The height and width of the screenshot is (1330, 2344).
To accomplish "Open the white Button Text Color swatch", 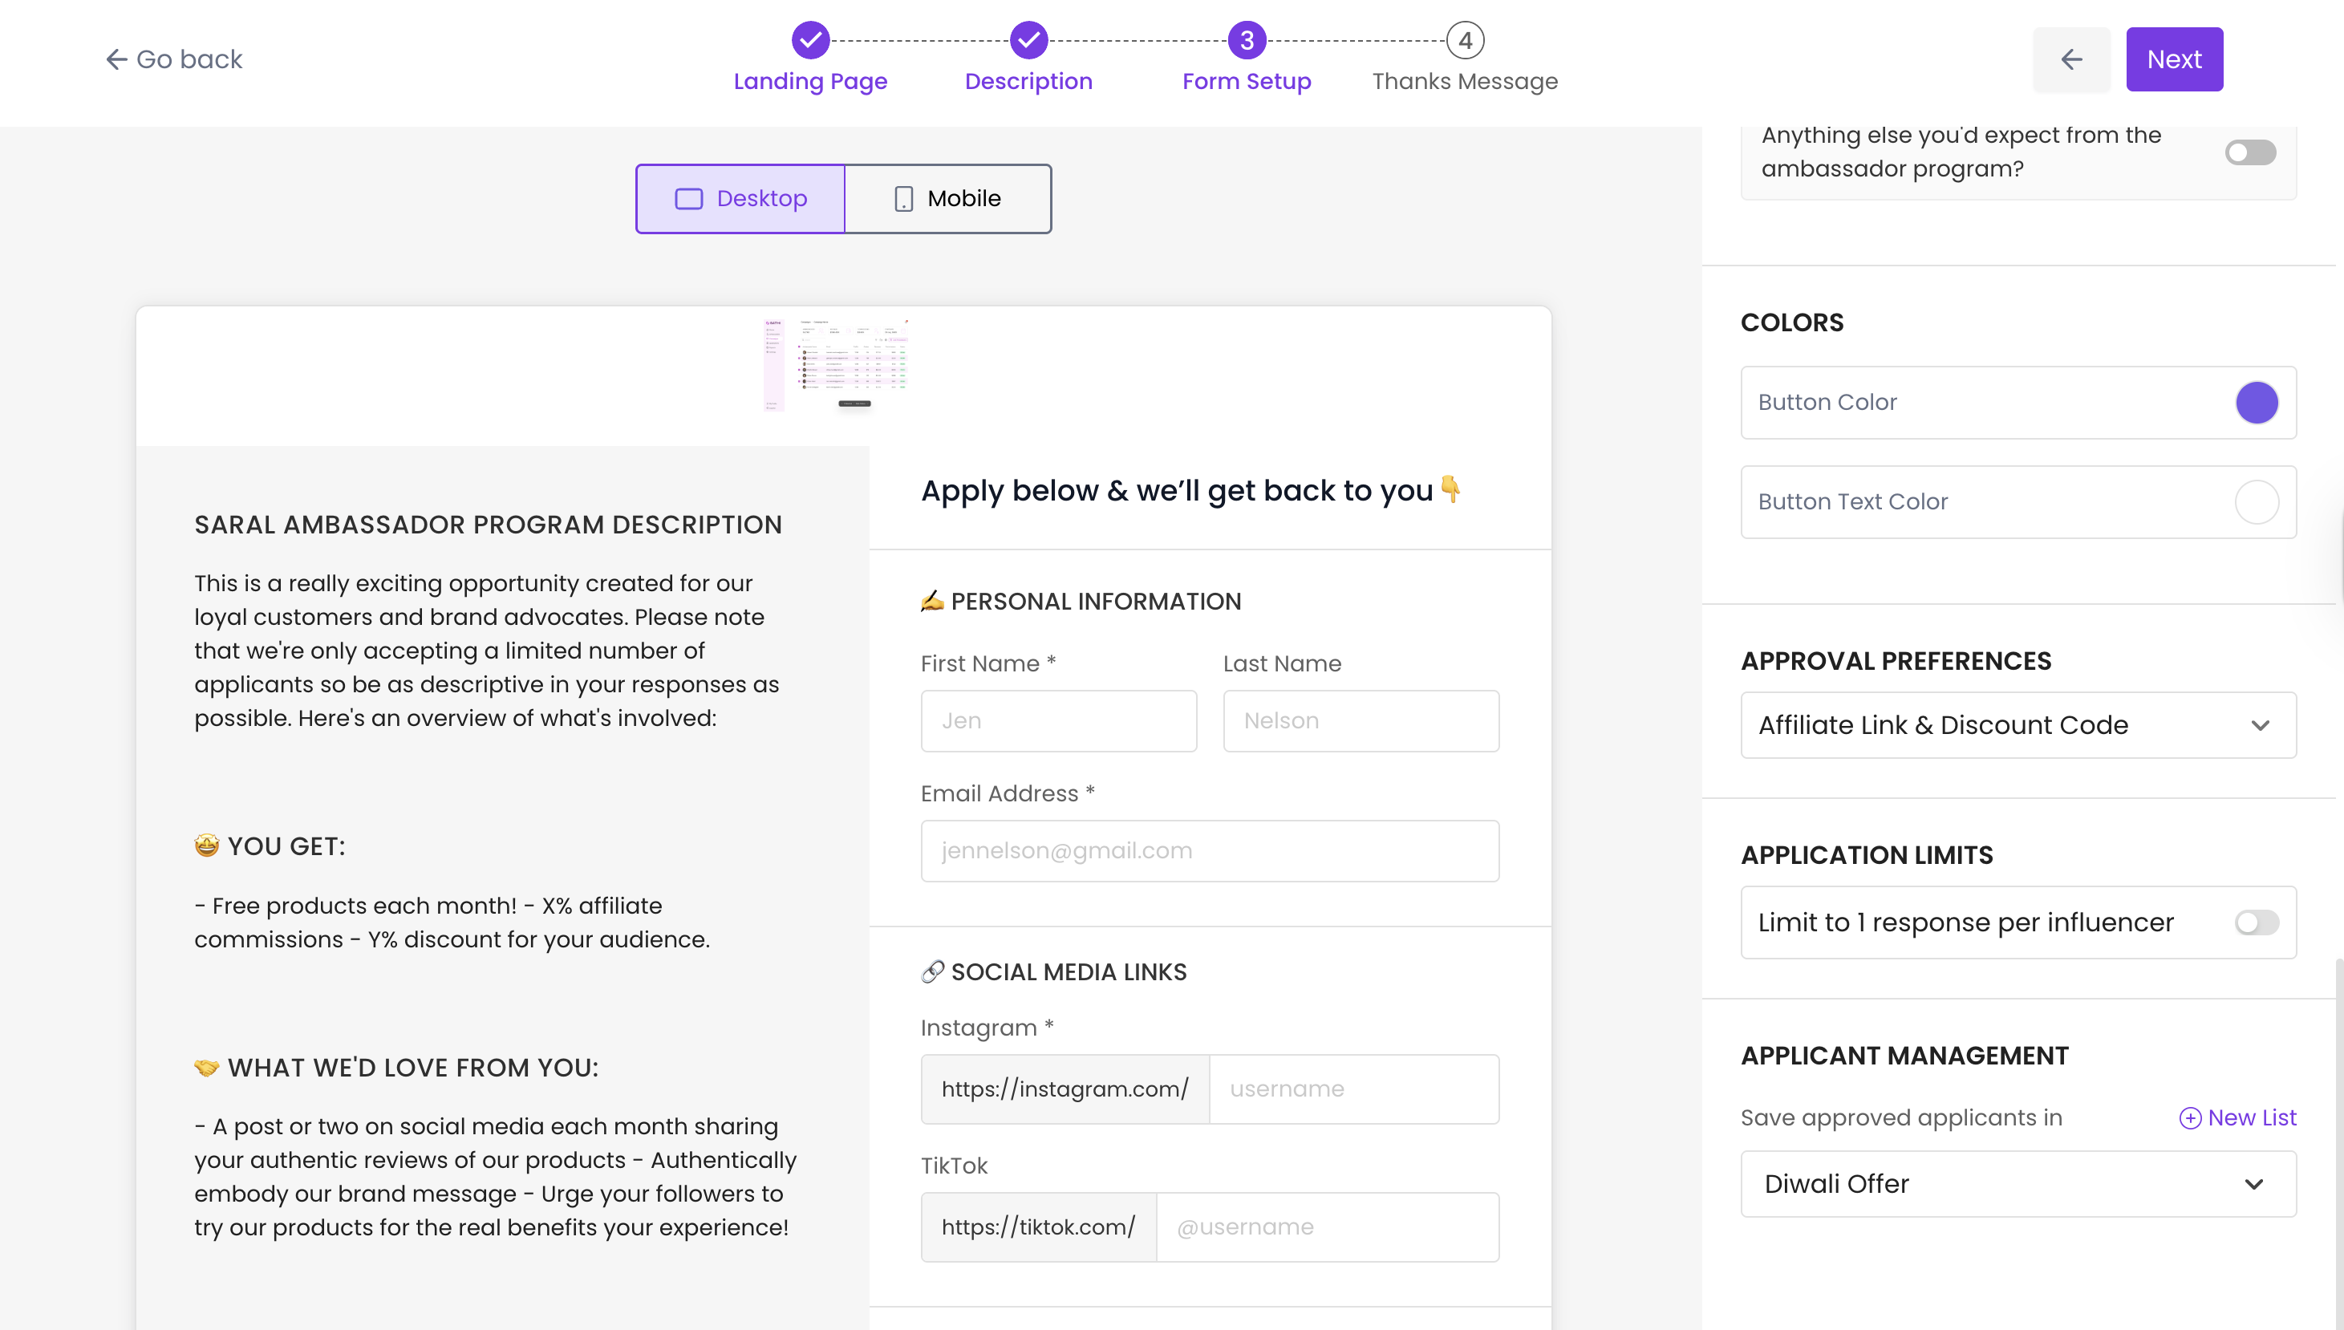I will tap(2256, 501).
